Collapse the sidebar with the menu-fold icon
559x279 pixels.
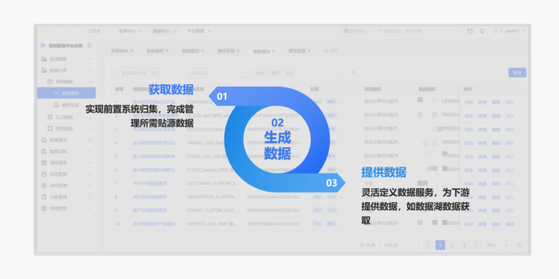89,45
